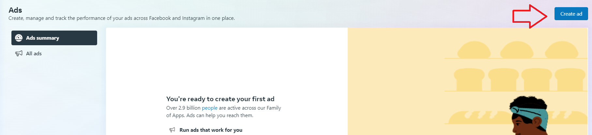Click the red arrow annotation graphic
This screenshot has width=592, height=135.
[x=530, y=16]
